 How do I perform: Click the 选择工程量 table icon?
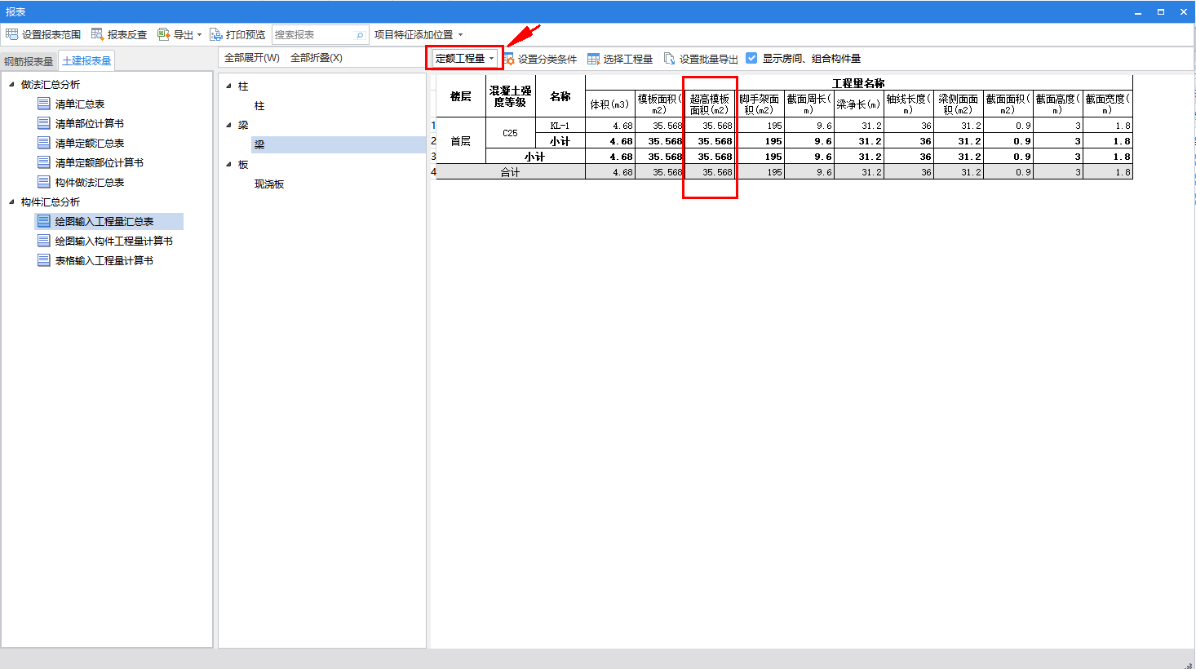click(x=593, y=59)
